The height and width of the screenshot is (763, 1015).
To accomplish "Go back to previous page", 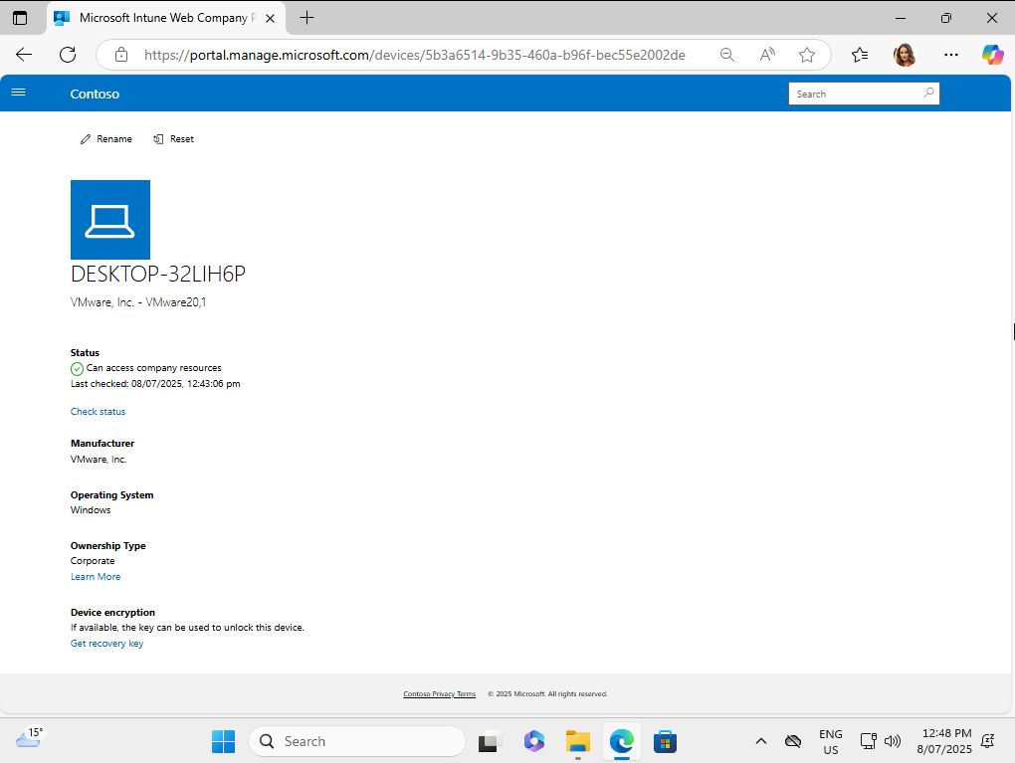I will (x=24, y=55).
